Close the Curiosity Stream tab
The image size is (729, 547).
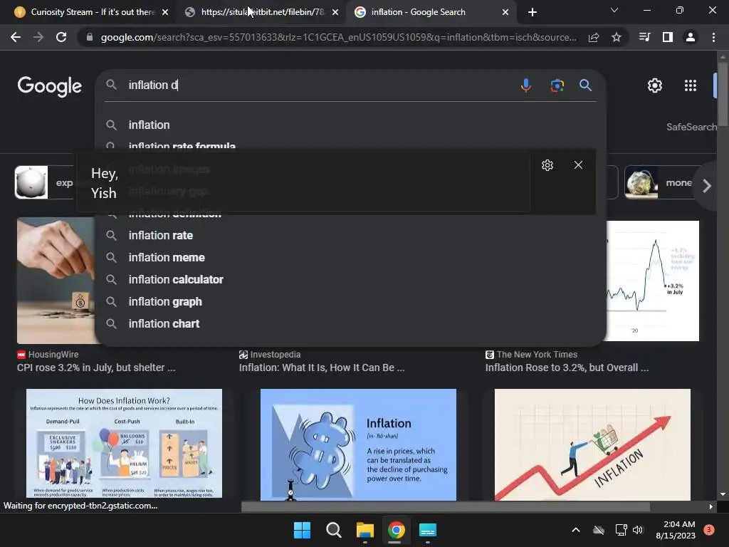click(165, 13)
